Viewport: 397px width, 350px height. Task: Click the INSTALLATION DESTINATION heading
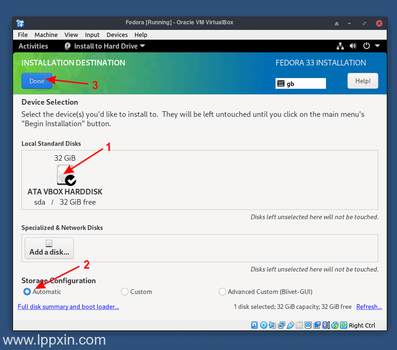[x=73, y=62]
